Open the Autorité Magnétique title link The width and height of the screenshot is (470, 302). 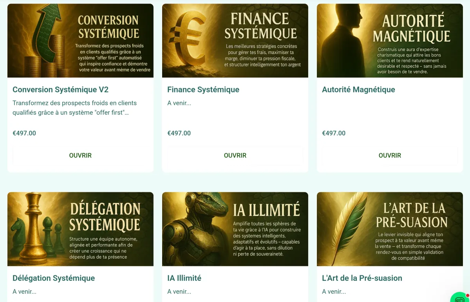click(x=358, y=90)
